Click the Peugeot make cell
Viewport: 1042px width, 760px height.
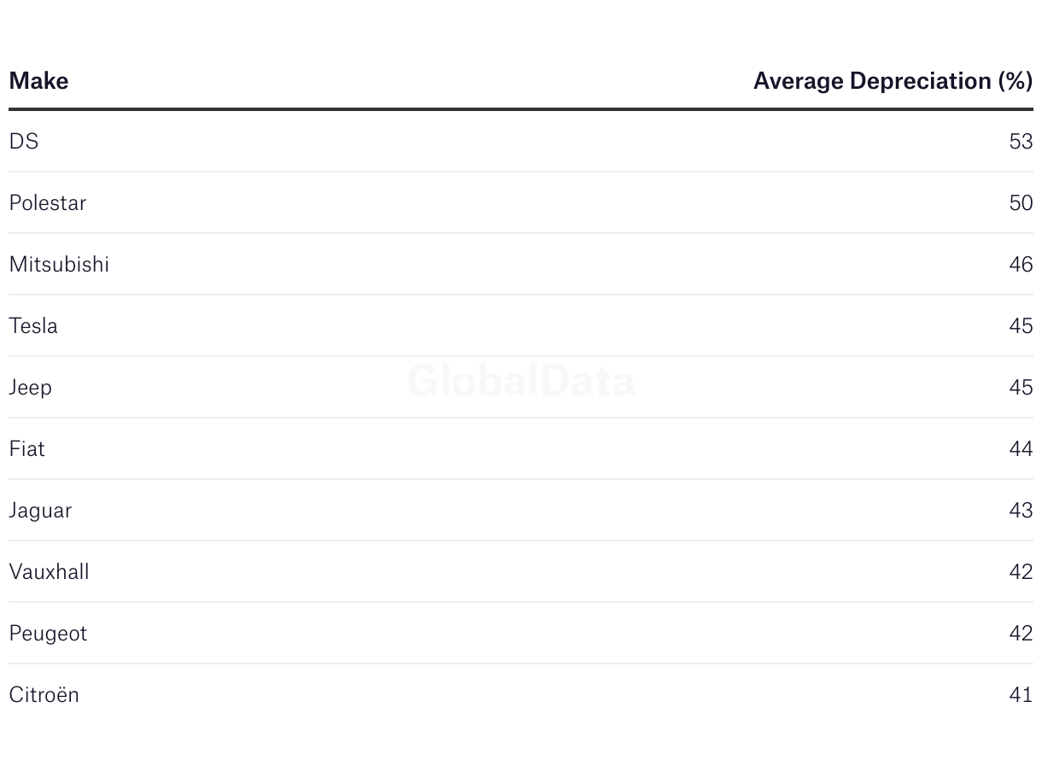(x=48, y=633)
